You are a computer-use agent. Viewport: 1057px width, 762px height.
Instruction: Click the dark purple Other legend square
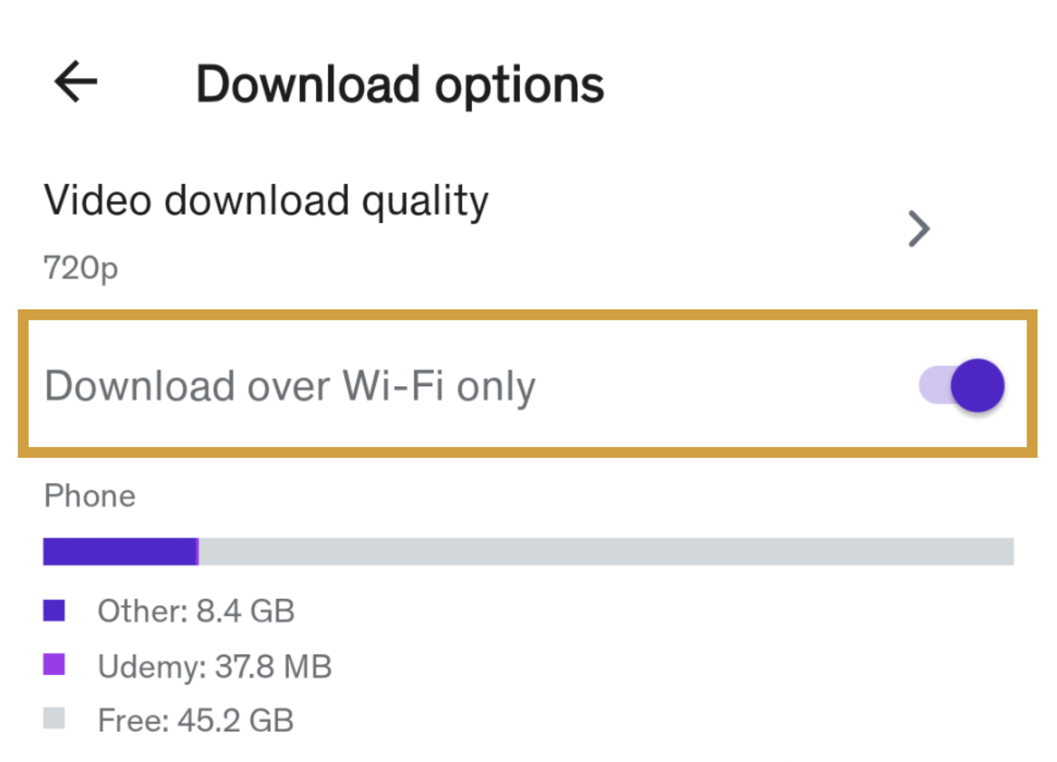[x=54, y=611]
